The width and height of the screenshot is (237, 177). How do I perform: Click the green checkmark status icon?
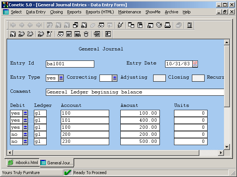68,173
